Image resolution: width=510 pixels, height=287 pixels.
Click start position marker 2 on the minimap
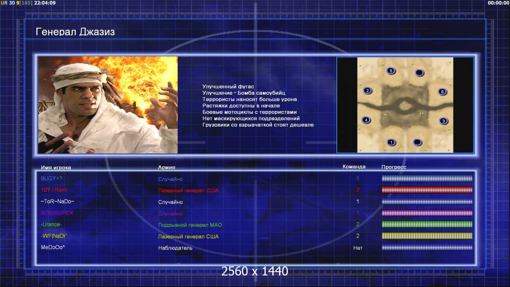367,90
